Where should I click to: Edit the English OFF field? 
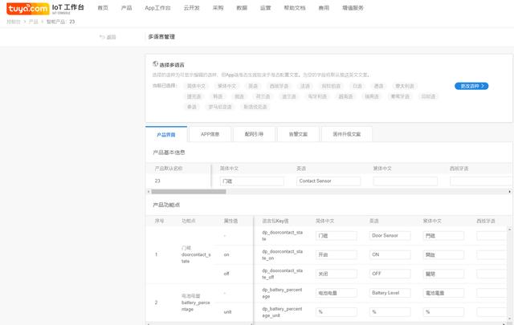[390, 274]
